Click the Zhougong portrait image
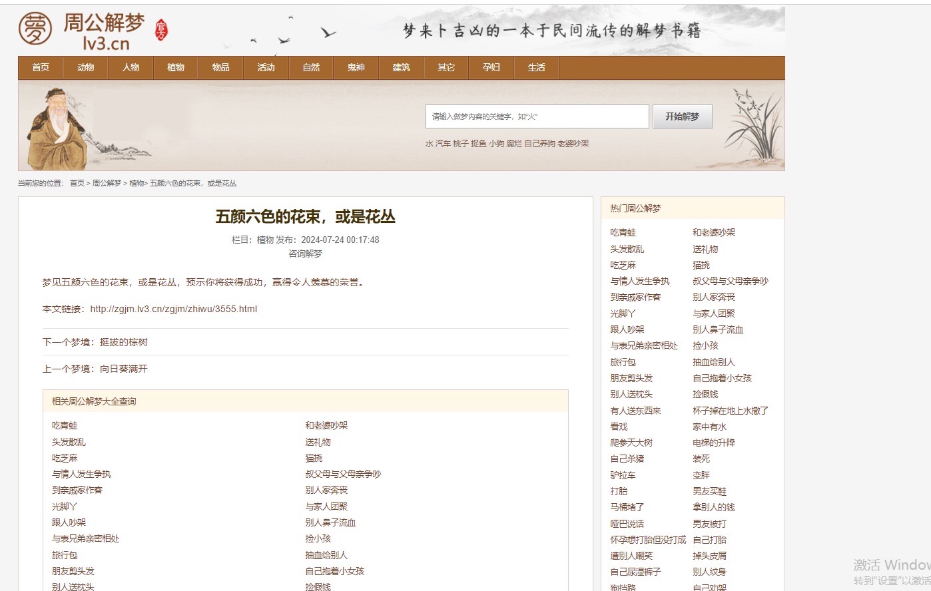931x591 pixels. (56, 127)
